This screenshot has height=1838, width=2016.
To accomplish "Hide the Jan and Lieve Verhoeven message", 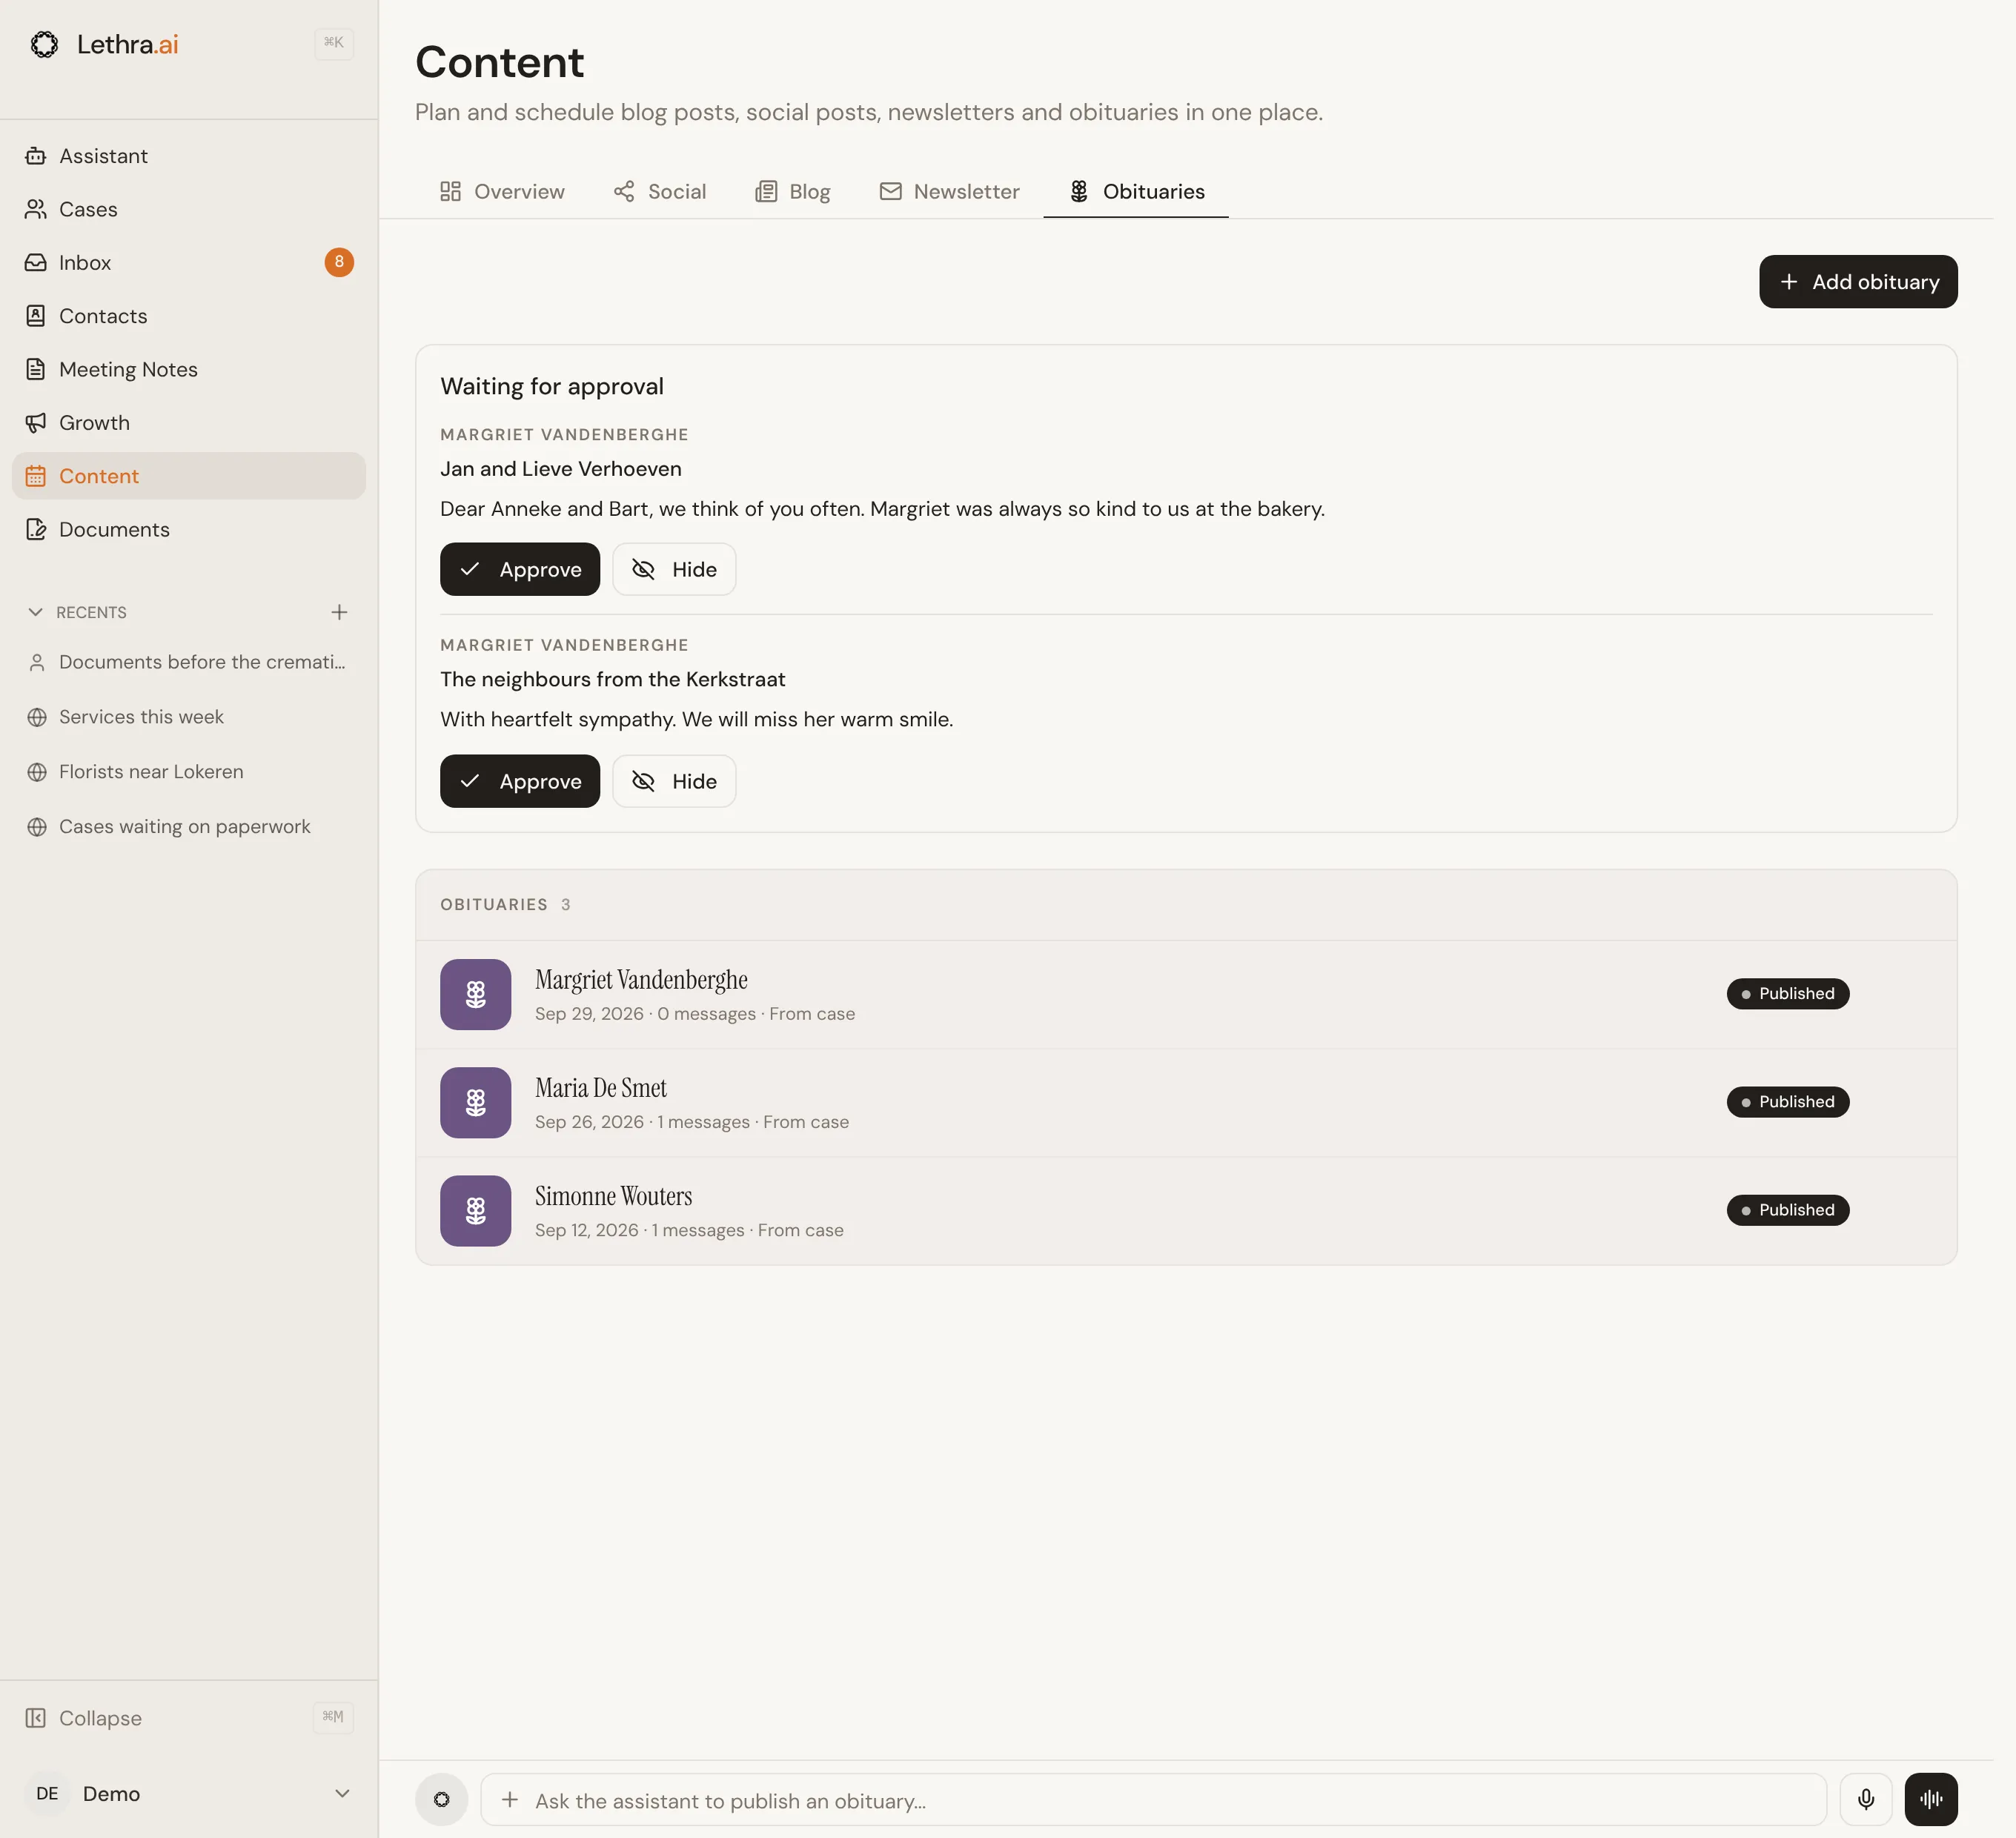I will [674, 569].
